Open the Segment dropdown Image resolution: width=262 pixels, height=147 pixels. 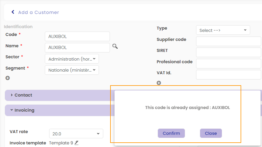coord(72,70)
